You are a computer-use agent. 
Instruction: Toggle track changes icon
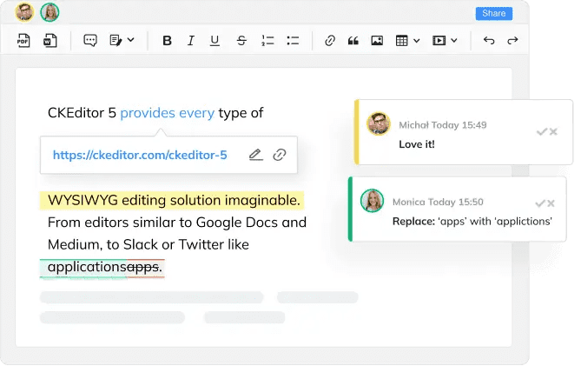click(116, 40)
